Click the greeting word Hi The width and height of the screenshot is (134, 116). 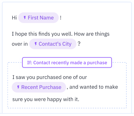pos(14,18)
